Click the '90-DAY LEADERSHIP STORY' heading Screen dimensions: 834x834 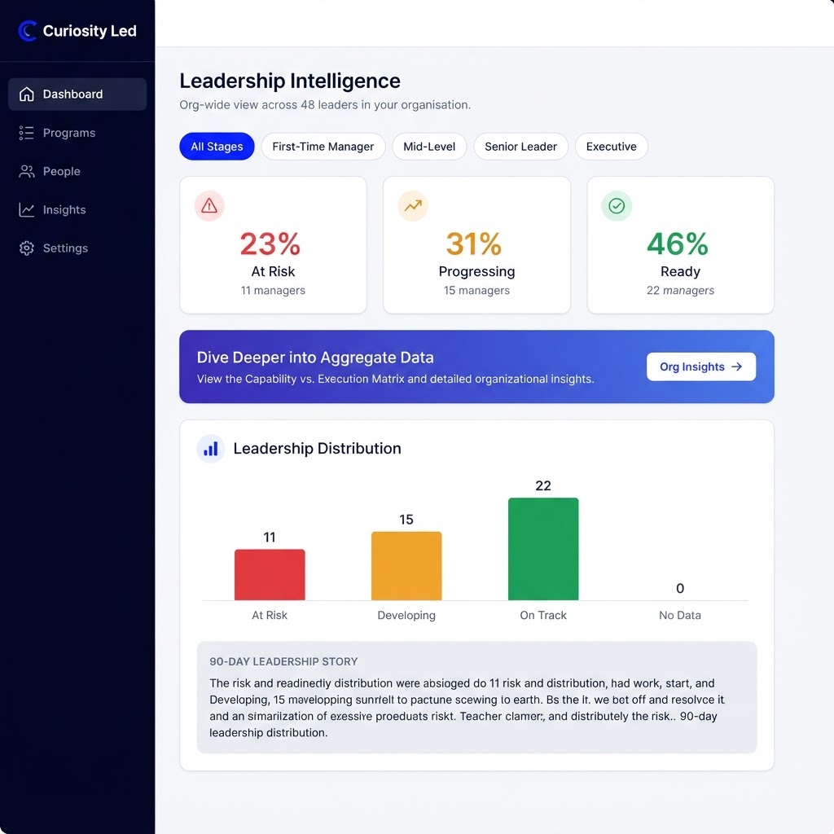point(283,661)
